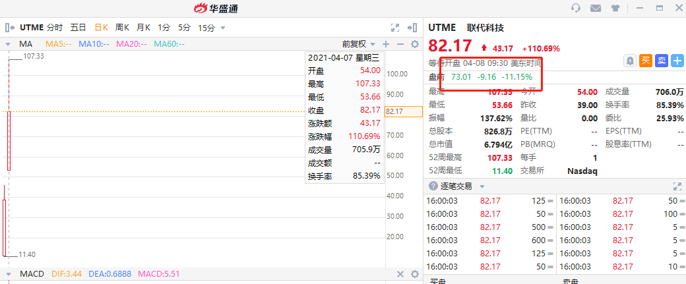Click the 总股本 826.8万 value
Image resolution: width=686 pixels, height=284 pixels.
coord(498,131)
